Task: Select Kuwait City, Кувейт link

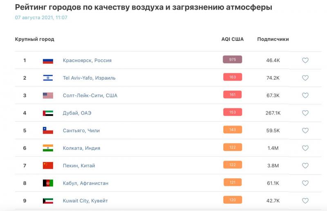Action: (x=85, y=200)
